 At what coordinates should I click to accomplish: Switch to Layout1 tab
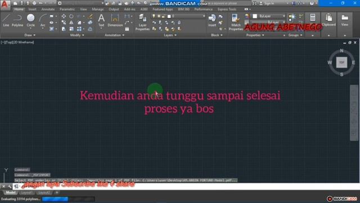coord(26,192)
